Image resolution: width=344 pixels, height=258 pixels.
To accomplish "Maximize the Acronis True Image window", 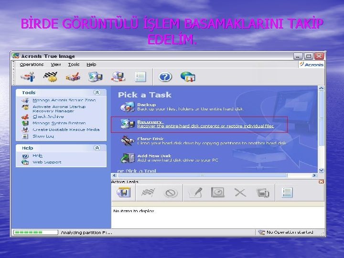I will [x=309, y=56].
